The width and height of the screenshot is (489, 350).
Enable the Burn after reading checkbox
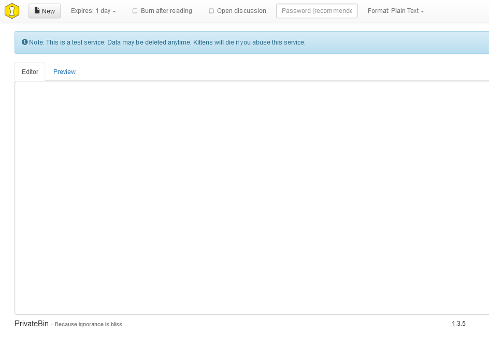tap(135, 11)
